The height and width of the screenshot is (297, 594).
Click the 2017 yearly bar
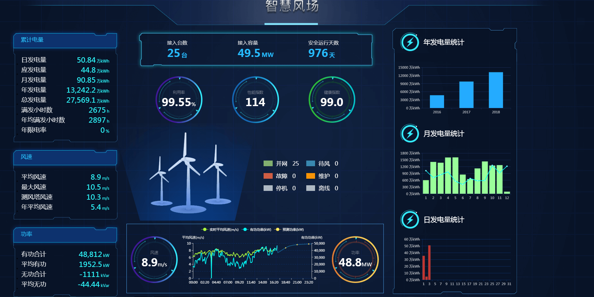[466, 95]
